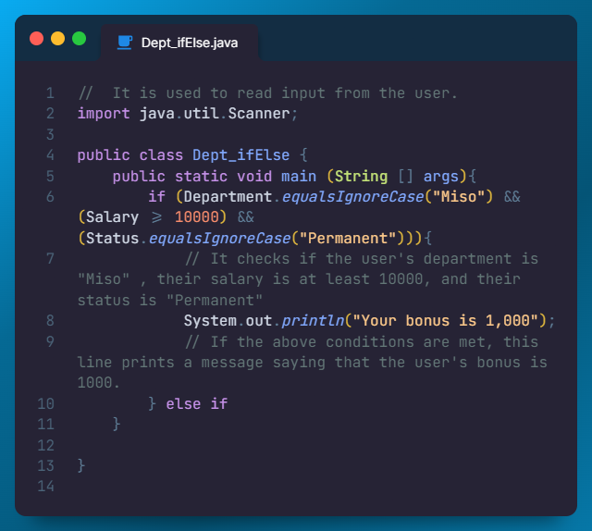This screenshot has width=592, height=531.
Task: Click the "Miso" string literal on line 6
Action: 459,197
